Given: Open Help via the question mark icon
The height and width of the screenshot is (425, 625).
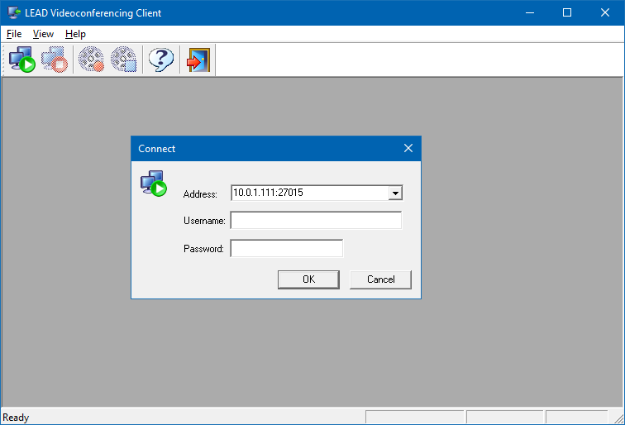Looking at the screenshot, I should pos(161,60).
